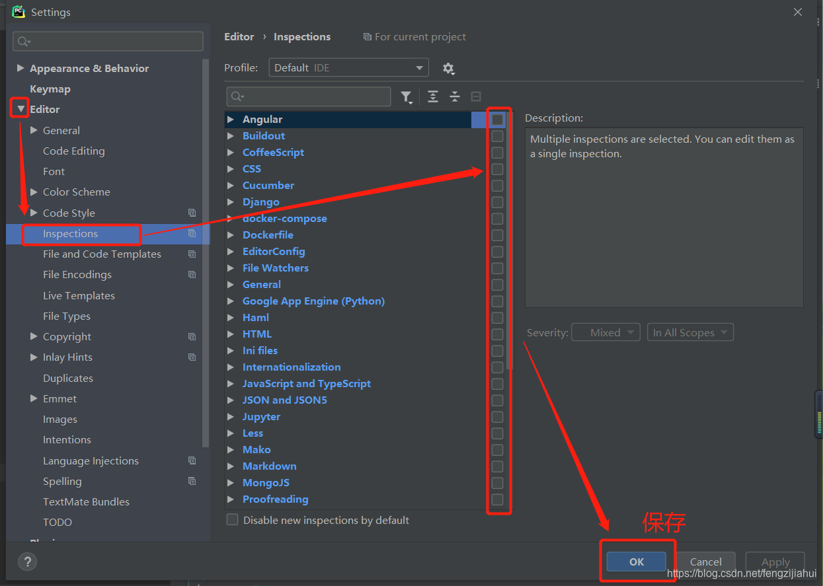This screenshot has height=586, width=823.
Task: Expand the Angular inspection group arrow
Action: [x=231, y=120]
